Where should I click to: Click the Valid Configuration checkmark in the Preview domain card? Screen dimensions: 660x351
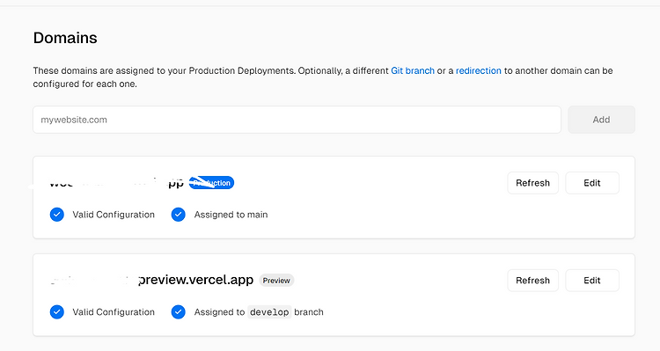(57, 312)
